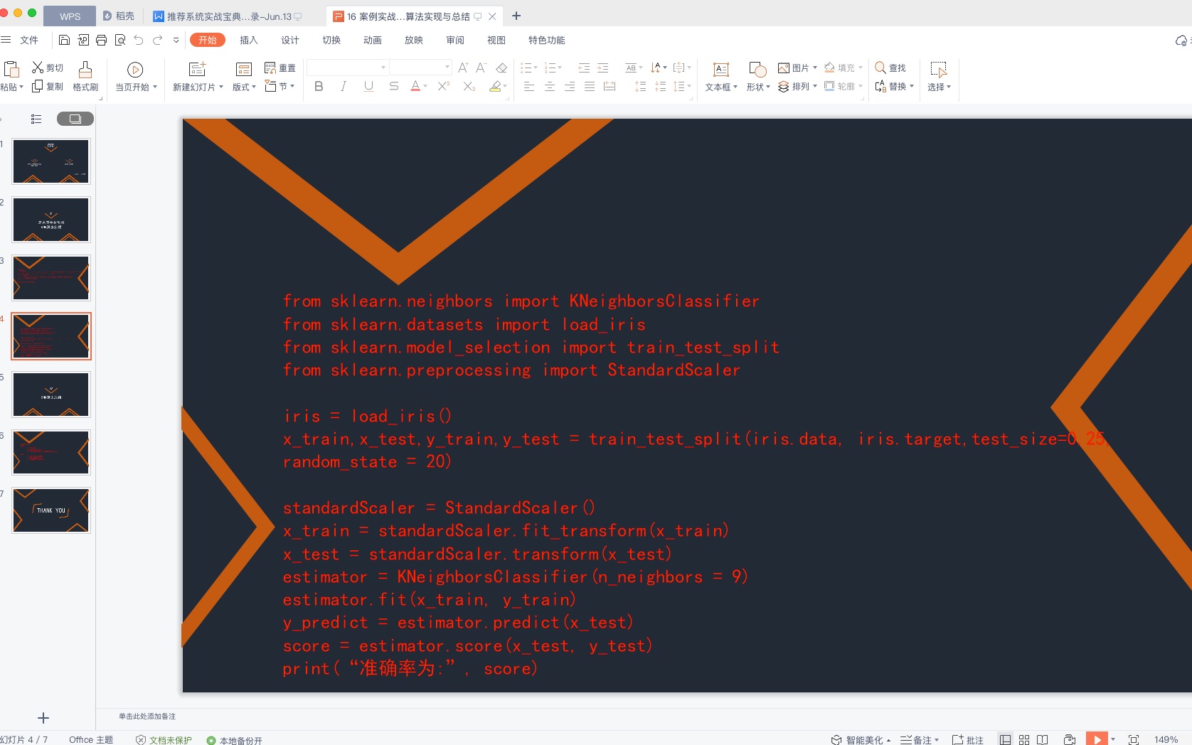Click Decrease Font Size icon
This screenshot has height=745, width=1192.
481,68
